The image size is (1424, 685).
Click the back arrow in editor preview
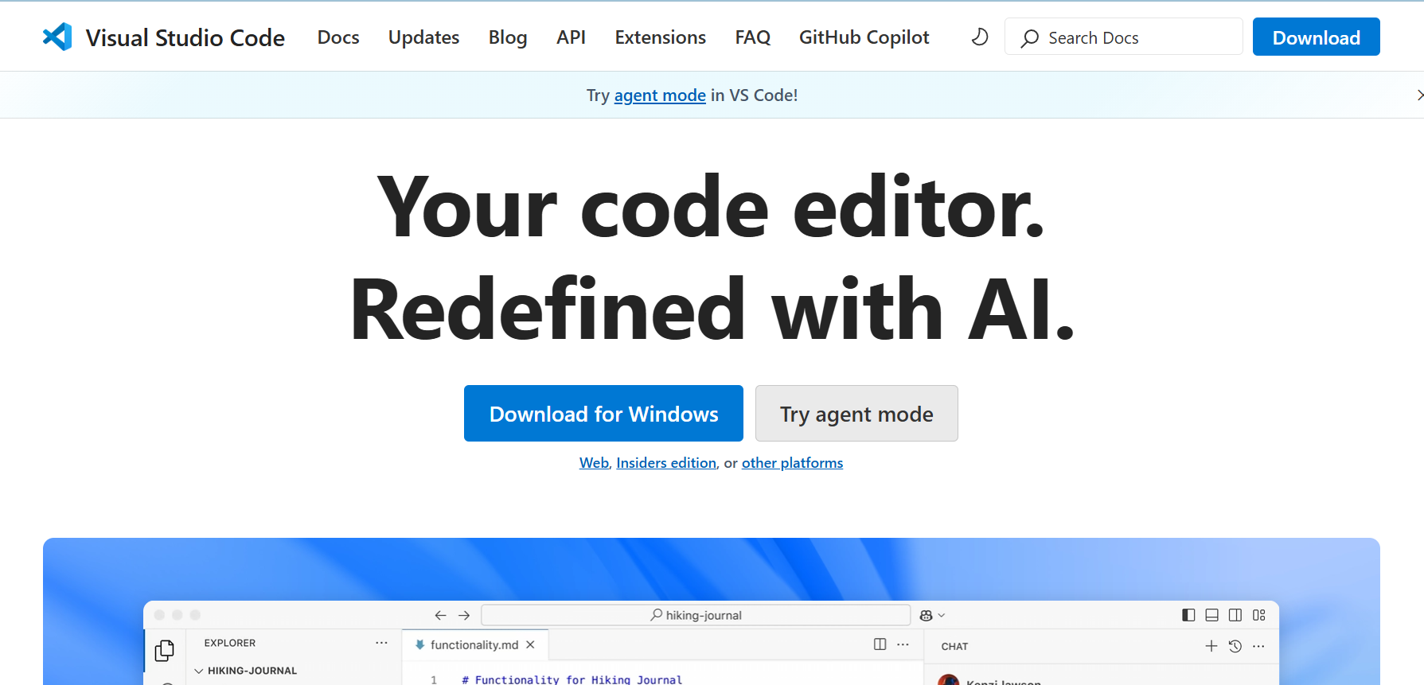click(x=440, y=615)
